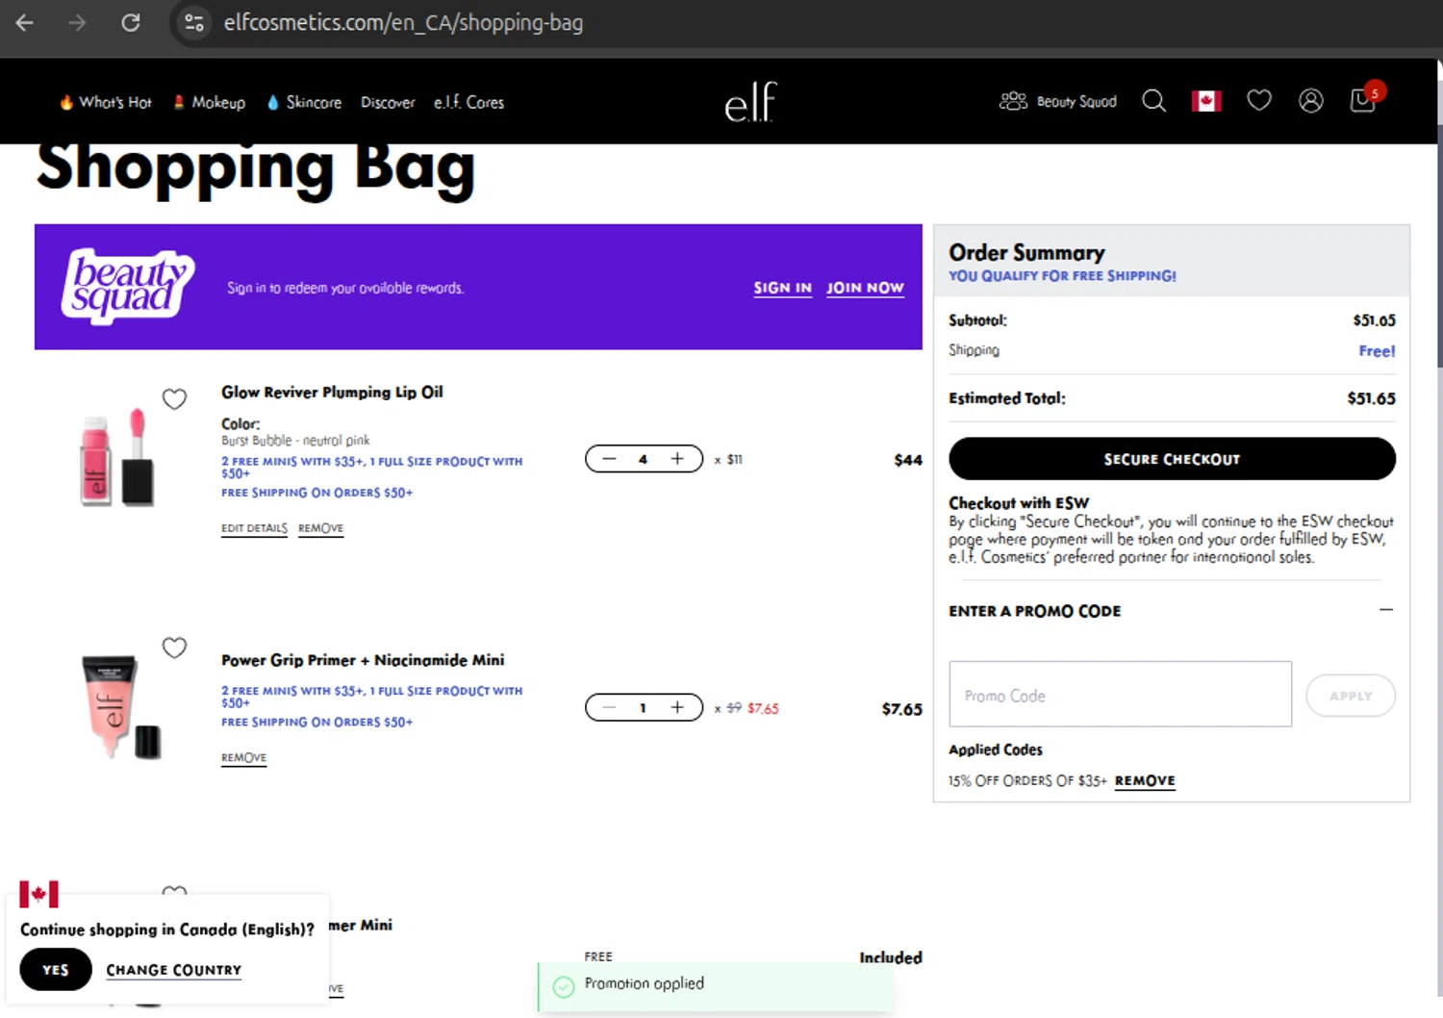Favorite the Power Grip Primer Mini

(174, 648)
